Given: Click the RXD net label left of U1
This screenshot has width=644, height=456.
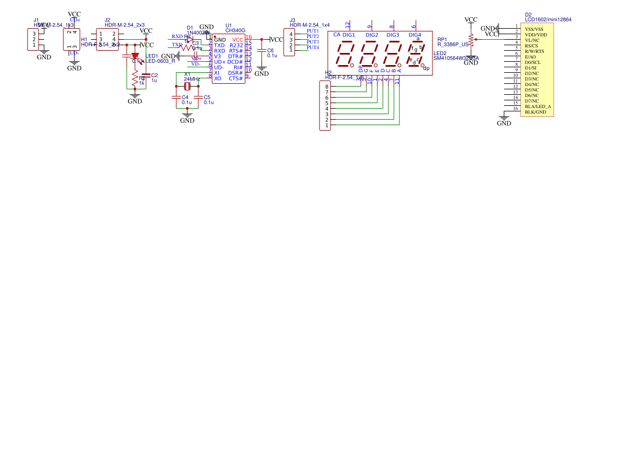Looking at the screenshot, I should click(177, 36).
